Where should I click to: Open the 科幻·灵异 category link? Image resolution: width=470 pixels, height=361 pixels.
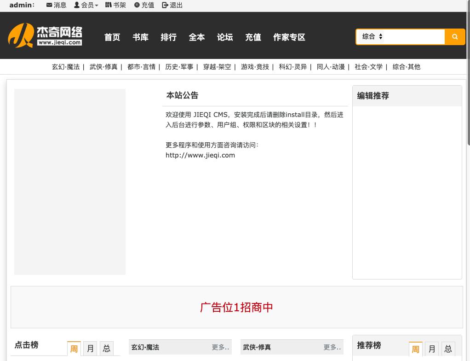(293, 67)
